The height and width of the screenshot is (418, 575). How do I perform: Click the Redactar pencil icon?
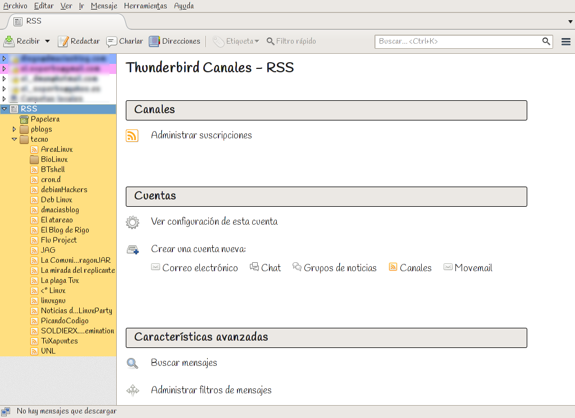(x=63, y=41)
